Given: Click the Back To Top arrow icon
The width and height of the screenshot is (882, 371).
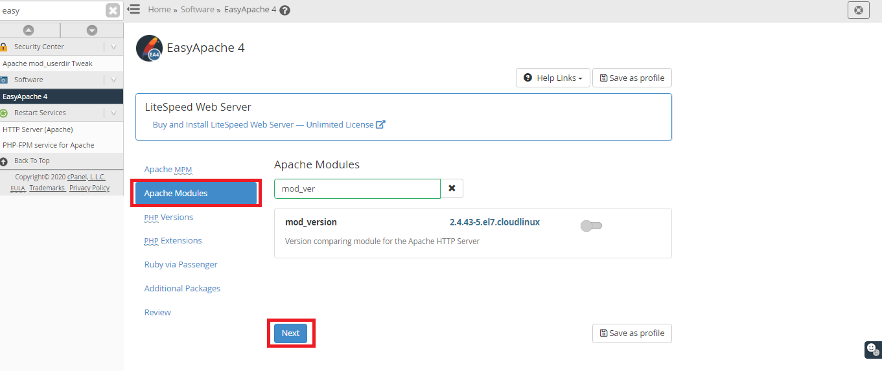Looking at the screenshot, I should point(3,161).
